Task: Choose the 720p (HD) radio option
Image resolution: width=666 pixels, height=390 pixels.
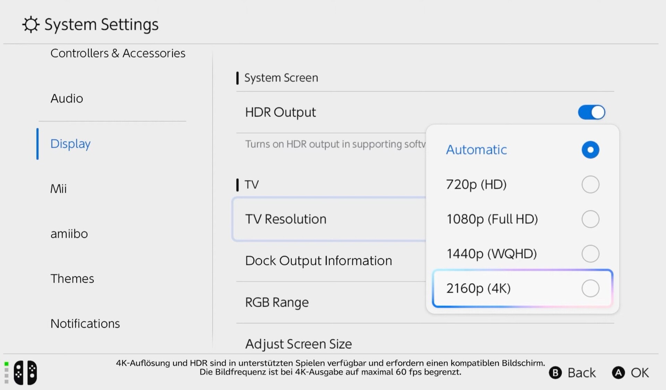Action: (x=590, y=184)
